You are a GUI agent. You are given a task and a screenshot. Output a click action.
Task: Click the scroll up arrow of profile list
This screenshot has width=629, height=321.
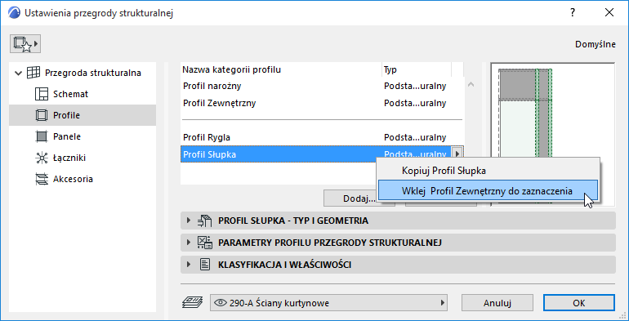[471, 85]
